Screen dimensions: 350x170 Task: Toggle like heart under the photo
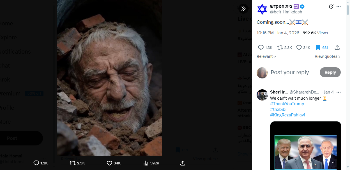(x=109, y=163)
